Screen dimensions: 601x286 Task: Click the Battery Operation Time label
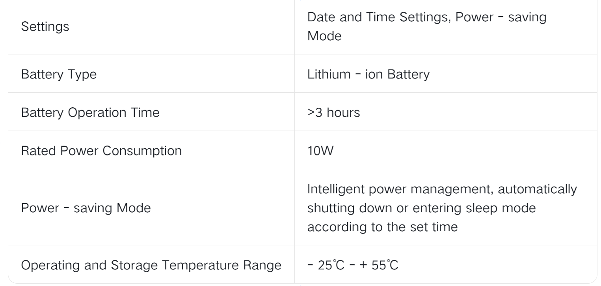pos(90,112)
